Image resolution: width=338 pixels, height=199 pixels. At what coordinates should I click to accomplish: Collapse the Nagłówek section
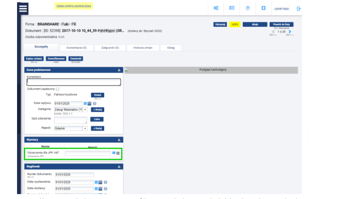119,166
